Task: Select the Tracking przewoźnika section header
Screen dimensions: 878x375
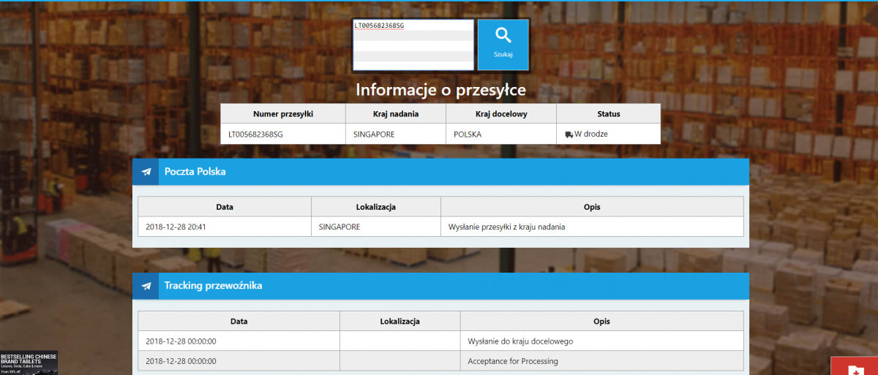Action: [440, 286]
